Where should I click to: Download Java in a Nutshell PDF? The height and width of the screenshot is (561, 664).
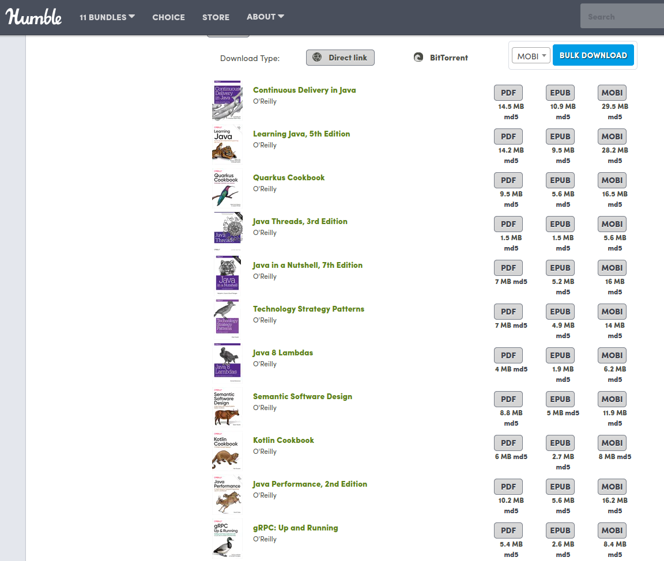click(x=508, y=268)
